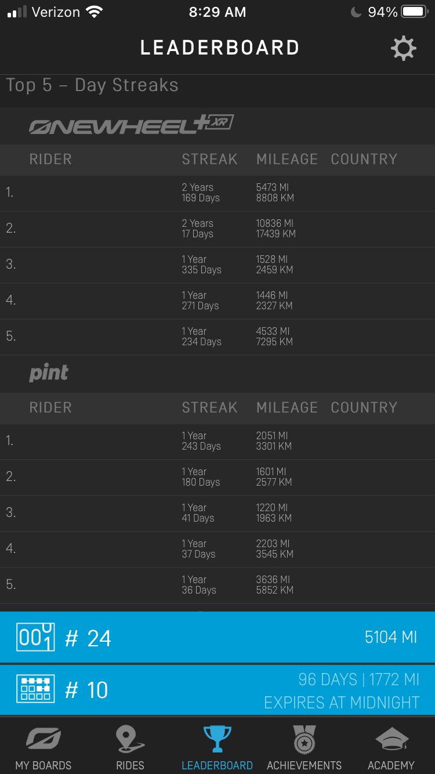Select Pint rider with 3636 MI mileage
The width and height of the screenshot is (435, 774).
[x=217, y=585]
